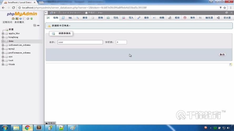Reload the browser page
This screenshot has width=234, height=131.
13,8
